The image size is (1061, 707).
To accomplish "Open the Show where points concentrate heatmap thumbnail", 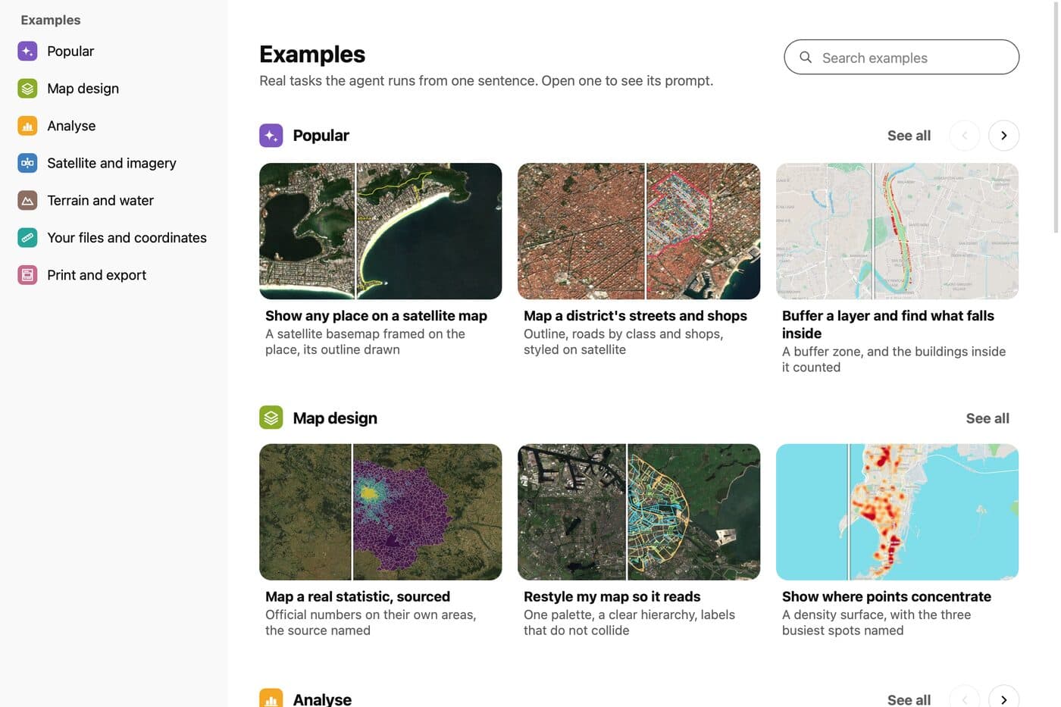I will coord(897,512).
